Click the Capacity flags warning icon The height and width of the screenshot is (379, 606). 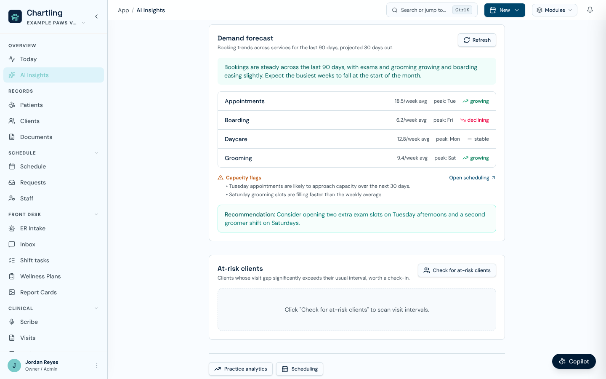click(221, 178)
